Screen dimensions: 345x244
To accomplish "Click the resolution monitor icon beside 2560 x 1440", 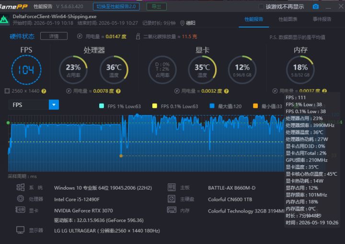I will 7,91.
